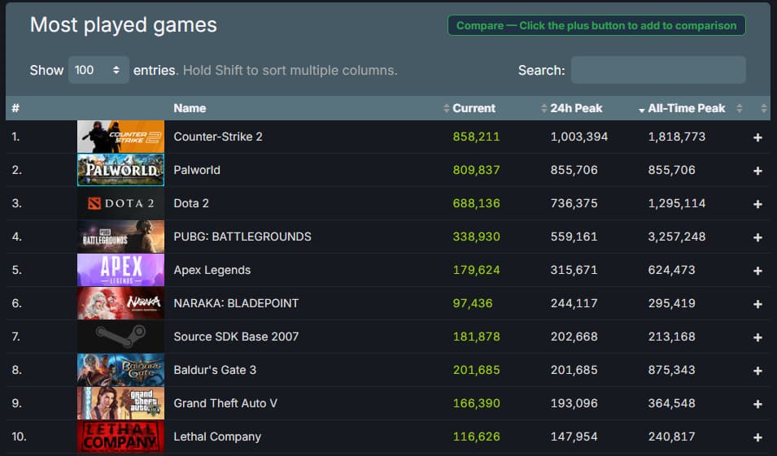The image size is (777, 456).
Task: Click GTA V current value 166,390
Action: 476,403
